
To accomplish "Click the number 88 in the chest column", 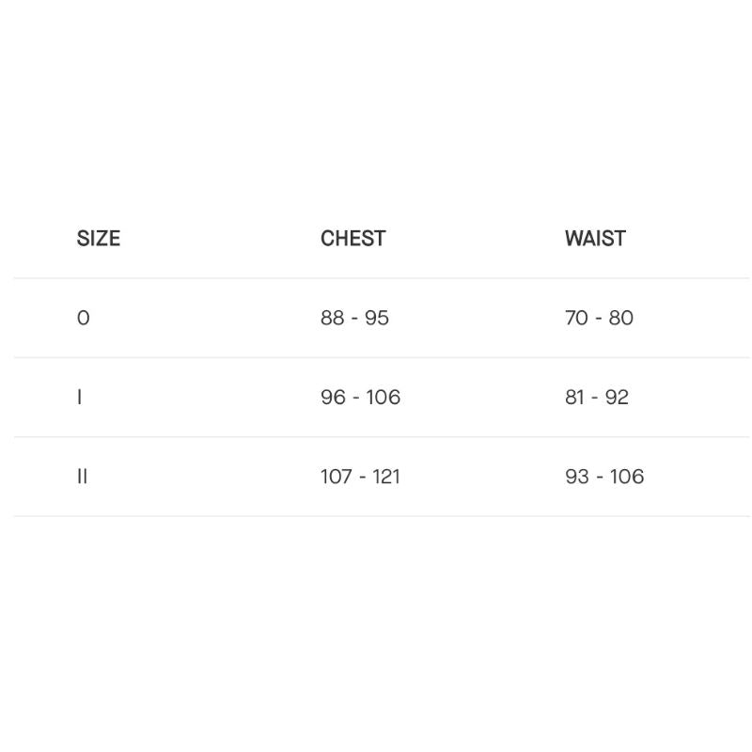I will [x=333, y=318].
